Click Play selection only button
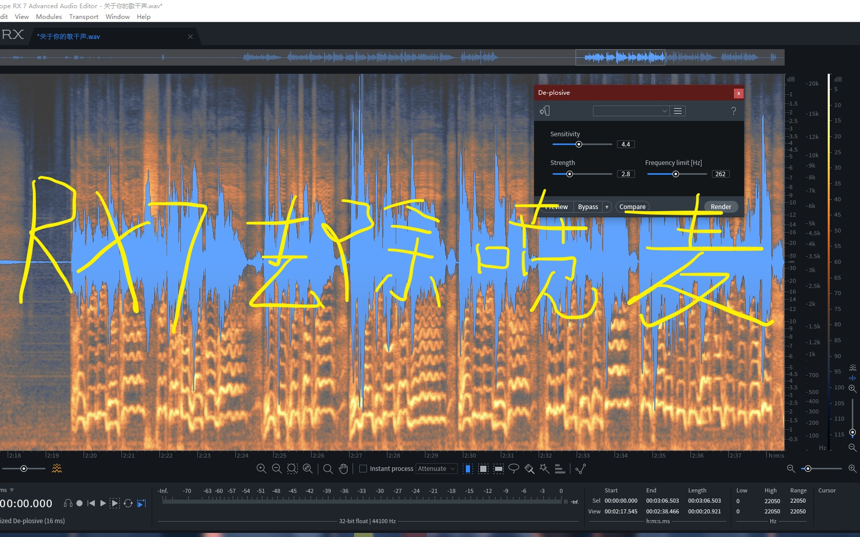860x537 pixels. tap(115, 503)
